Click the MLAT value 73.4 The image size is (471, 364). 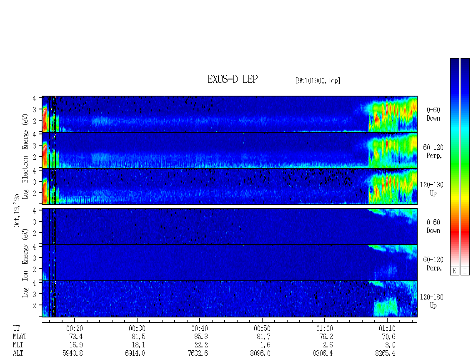click(x=76, y=337)
